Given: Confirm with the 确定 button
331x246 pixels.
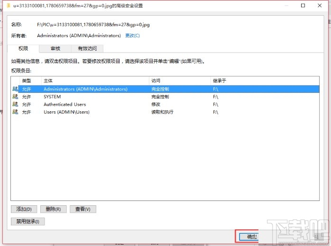Looking at the screenshot, I should click(249, 237).
